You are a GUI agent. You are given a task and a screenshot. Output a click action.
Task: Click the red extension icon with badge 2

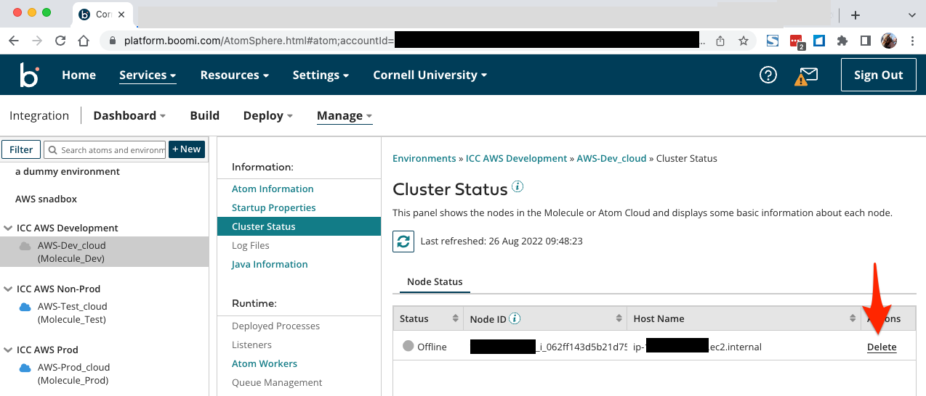(797, 42)
